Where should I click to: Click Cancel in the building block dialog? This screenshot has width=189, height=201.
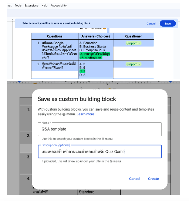(x=135, y=179)
